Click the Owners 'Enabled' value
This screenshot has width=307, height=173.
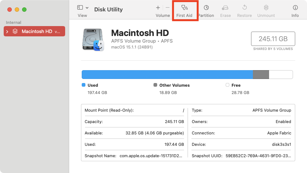[x=283, y=122]
